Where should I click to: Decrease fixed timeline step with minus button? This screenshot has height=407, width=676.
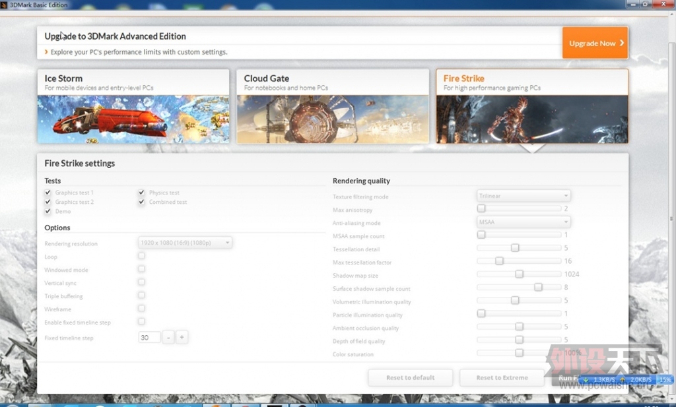coord(168,337)
